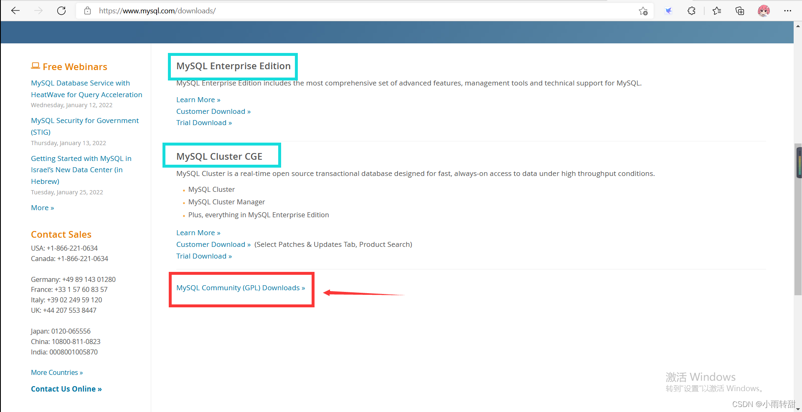Select '(Select Patches & Updates Tab, Product Search)' note
Viewport: 802px width, 412px height.
(333, 244)
